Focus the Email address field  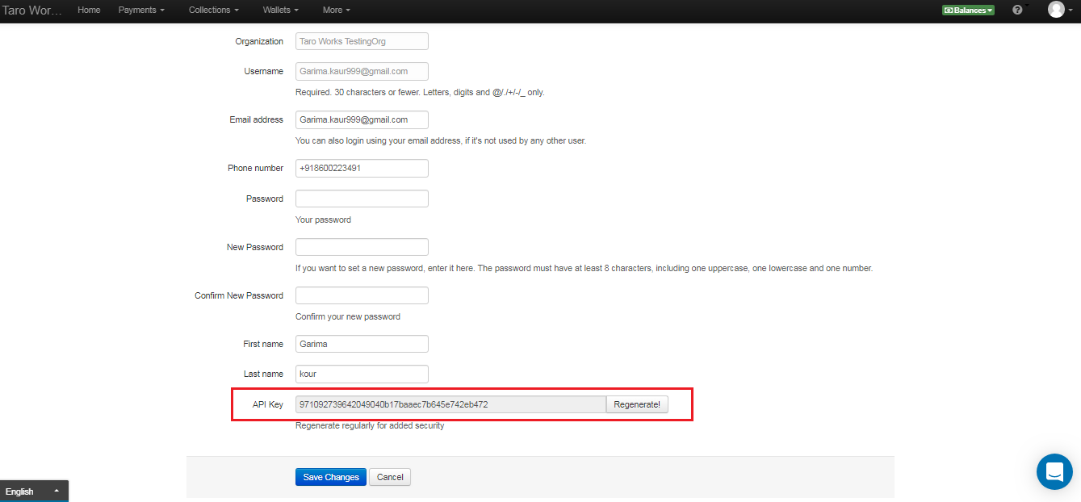(x=362, y=119)
